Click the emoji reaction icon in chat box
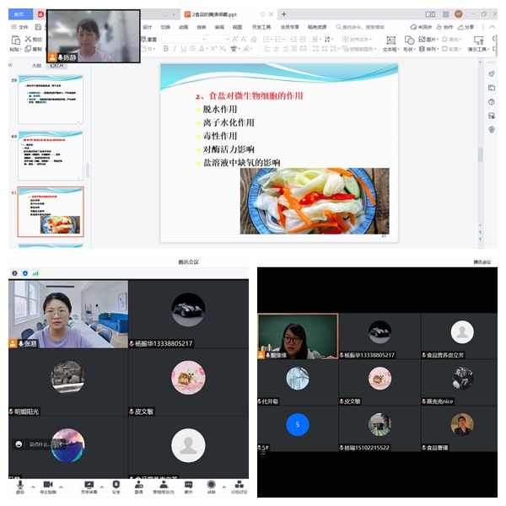Viewport: 506px width, 506px height. [x=19, y=444]
